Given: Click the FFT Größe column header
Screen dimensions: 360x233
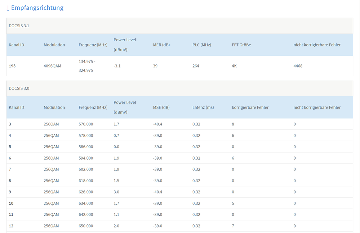Looking at the screenshot, I should [x=241, y=45].
